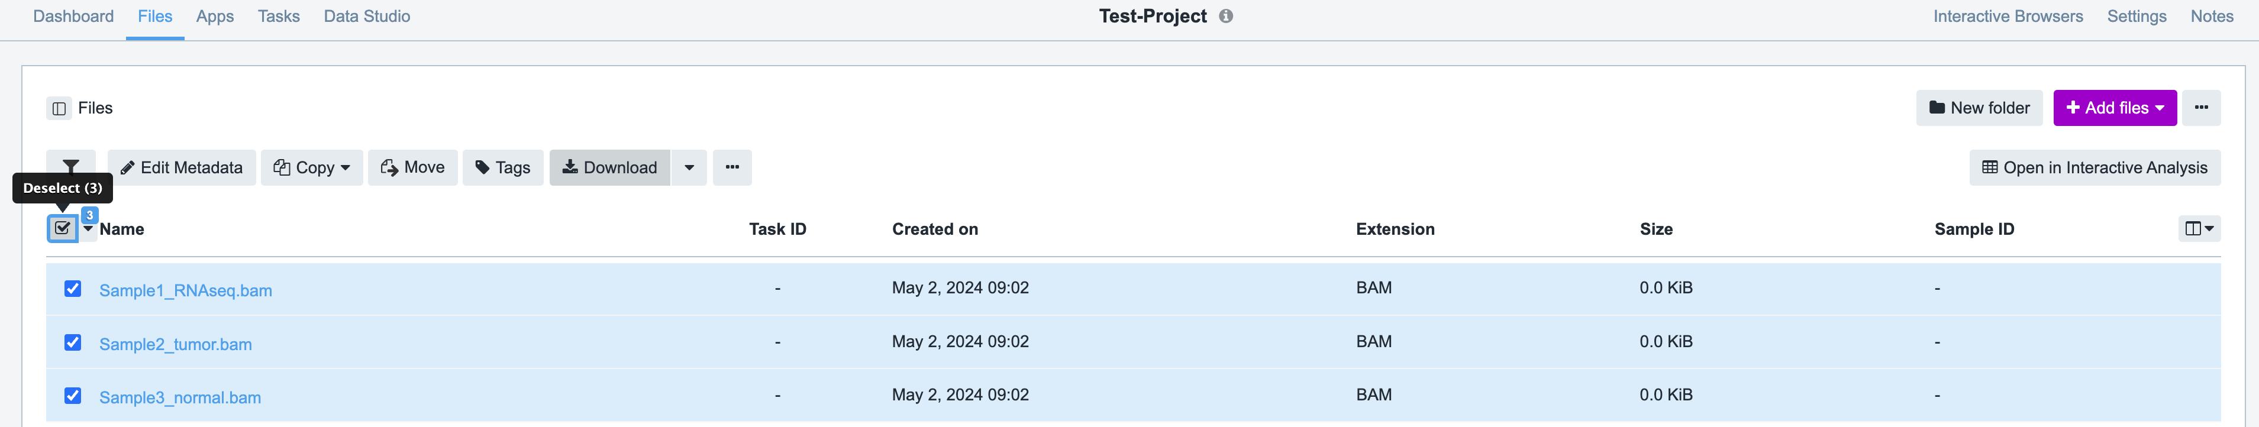Viewport: 2259px width, 427px height.
Task: Open the project info icon beside Test-Project
Action: (1226, 16)
